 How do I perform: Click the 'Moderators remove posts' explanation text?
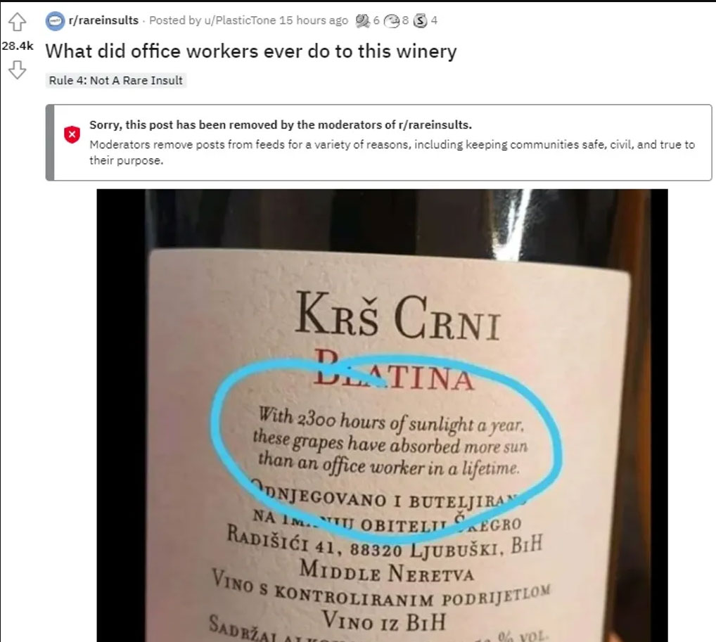(x=392, y=152)
